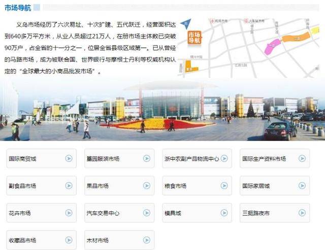Open the 收藏品市场 entry

coord(42,240)
